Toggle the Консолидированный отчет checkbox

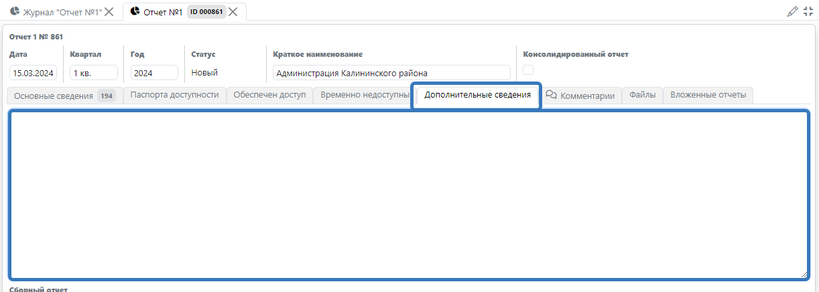pos(528,70)
